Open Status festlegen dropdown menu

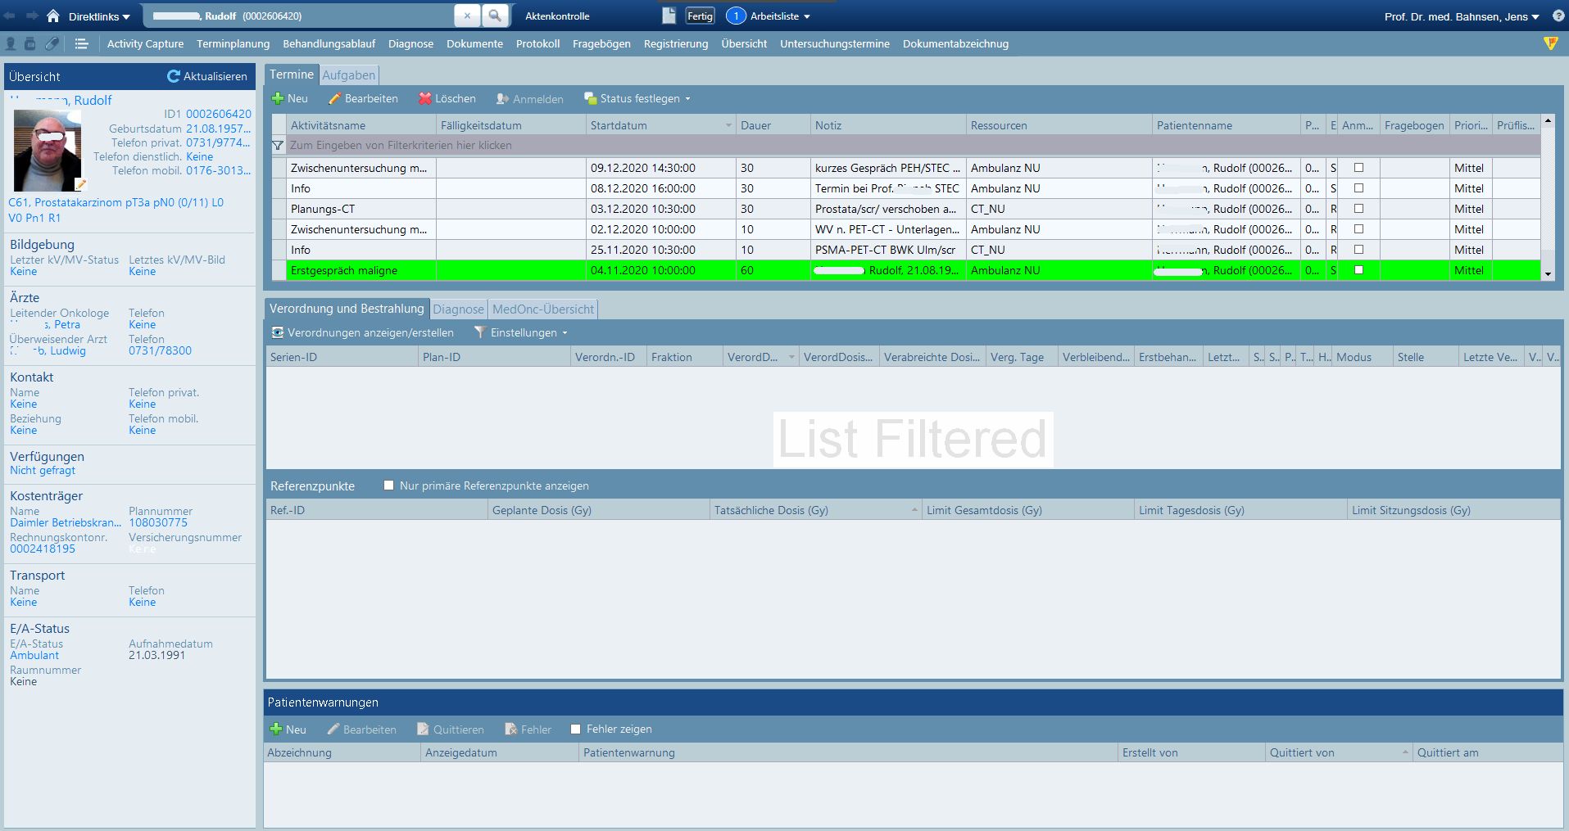pos(638,99)
